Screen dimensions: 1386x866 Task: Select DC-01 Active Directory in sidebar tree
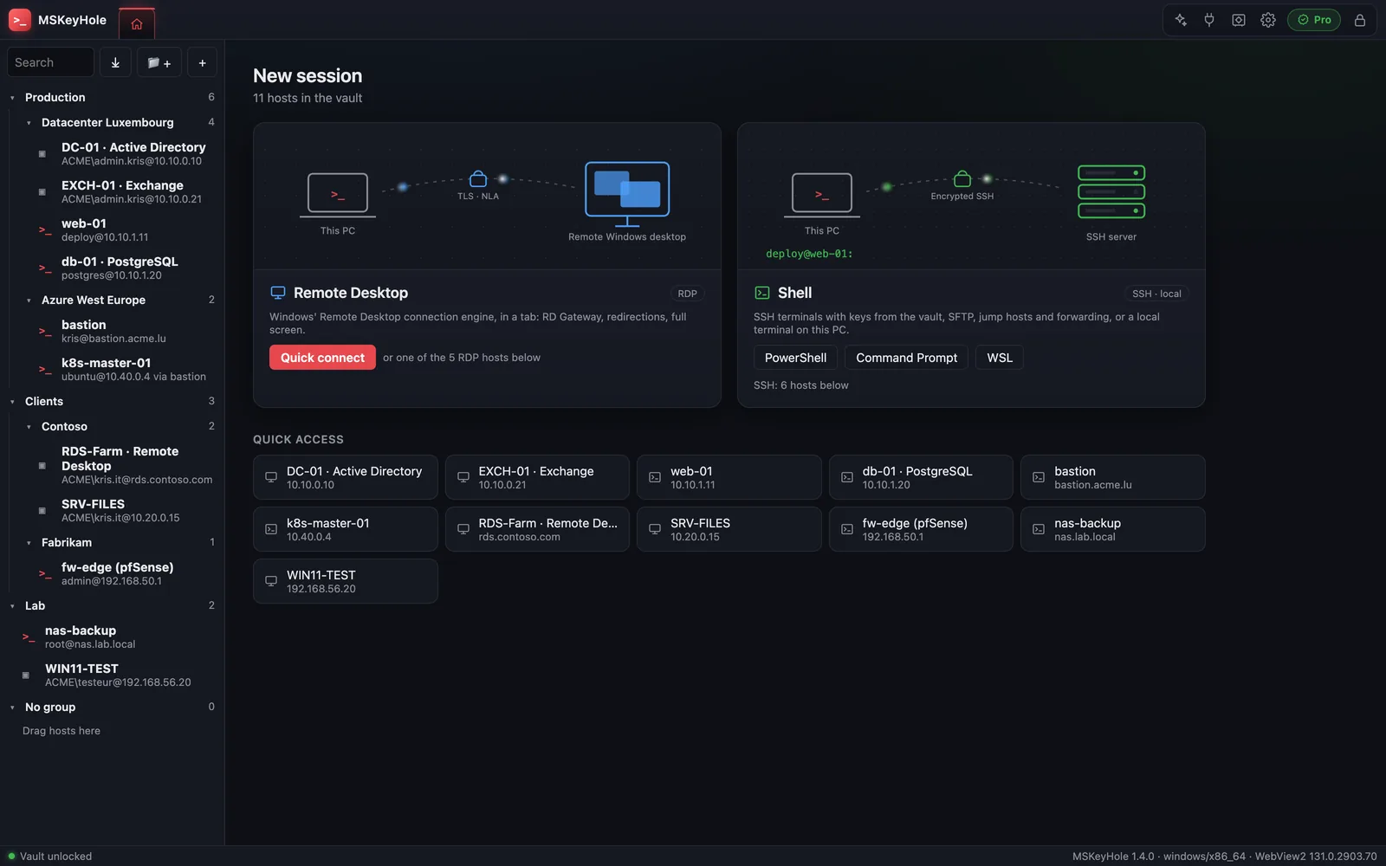(126, 154)
